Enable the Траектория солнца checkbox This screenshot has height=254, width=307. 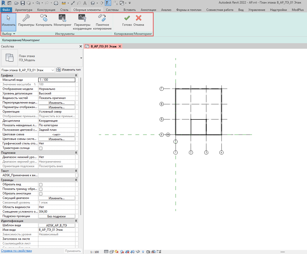41,148
